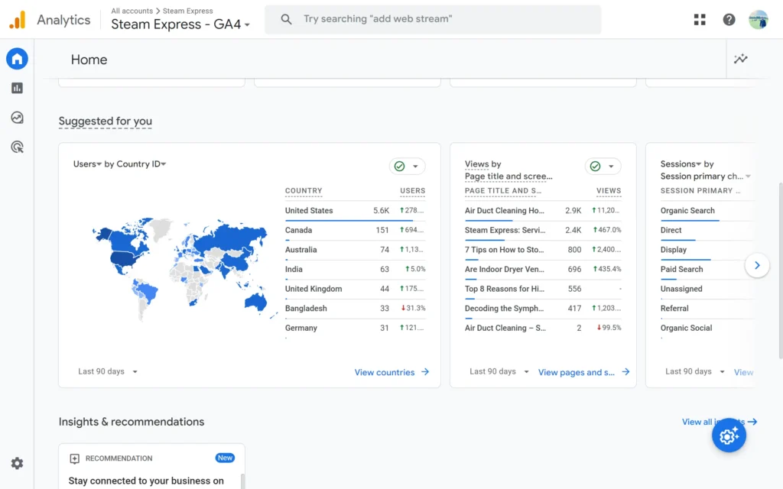This screenshot has width=783, height=489.
Task: Open Last 90 days dropdown on country card
Action: click(108, 372)
